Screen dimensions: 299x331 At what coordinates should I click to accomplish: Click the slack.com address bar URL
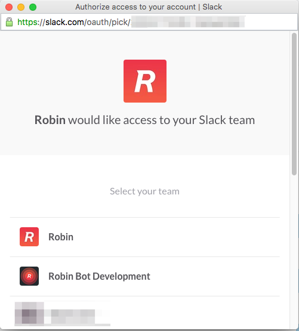(x=131, y=22)
